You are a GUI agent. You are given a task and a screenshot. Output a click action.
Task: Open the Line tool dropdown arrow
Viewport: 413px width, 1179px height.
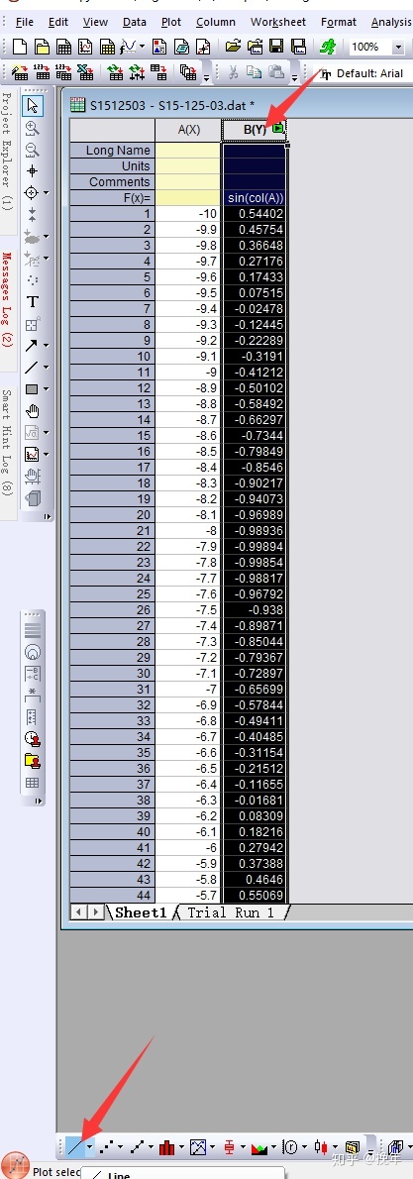coord(46,368)
